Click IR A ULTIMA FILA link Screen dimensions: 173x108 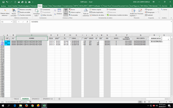click(x=157, y=41)
